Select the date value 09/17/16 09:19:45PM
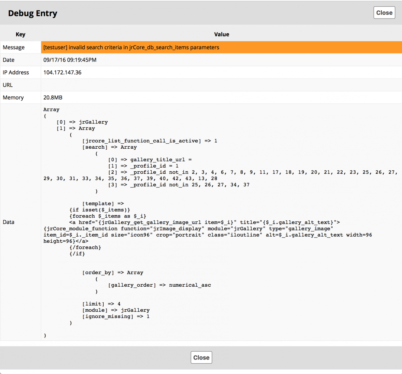This screenshot has width=402, height=374. (x=70, y=60)
